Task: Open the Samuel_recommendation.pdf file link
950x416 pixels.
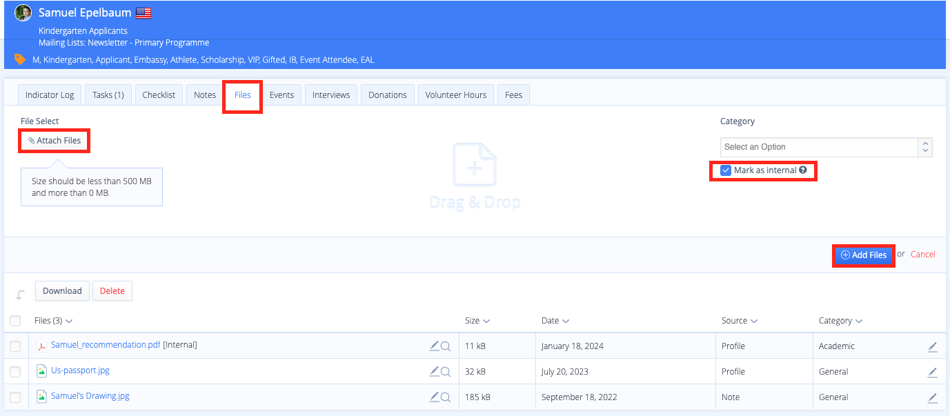Action: (x=105, y=345)
